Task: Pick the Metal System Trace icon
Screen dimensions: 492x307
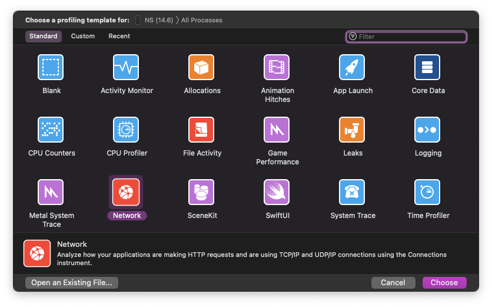Action: 51,192
